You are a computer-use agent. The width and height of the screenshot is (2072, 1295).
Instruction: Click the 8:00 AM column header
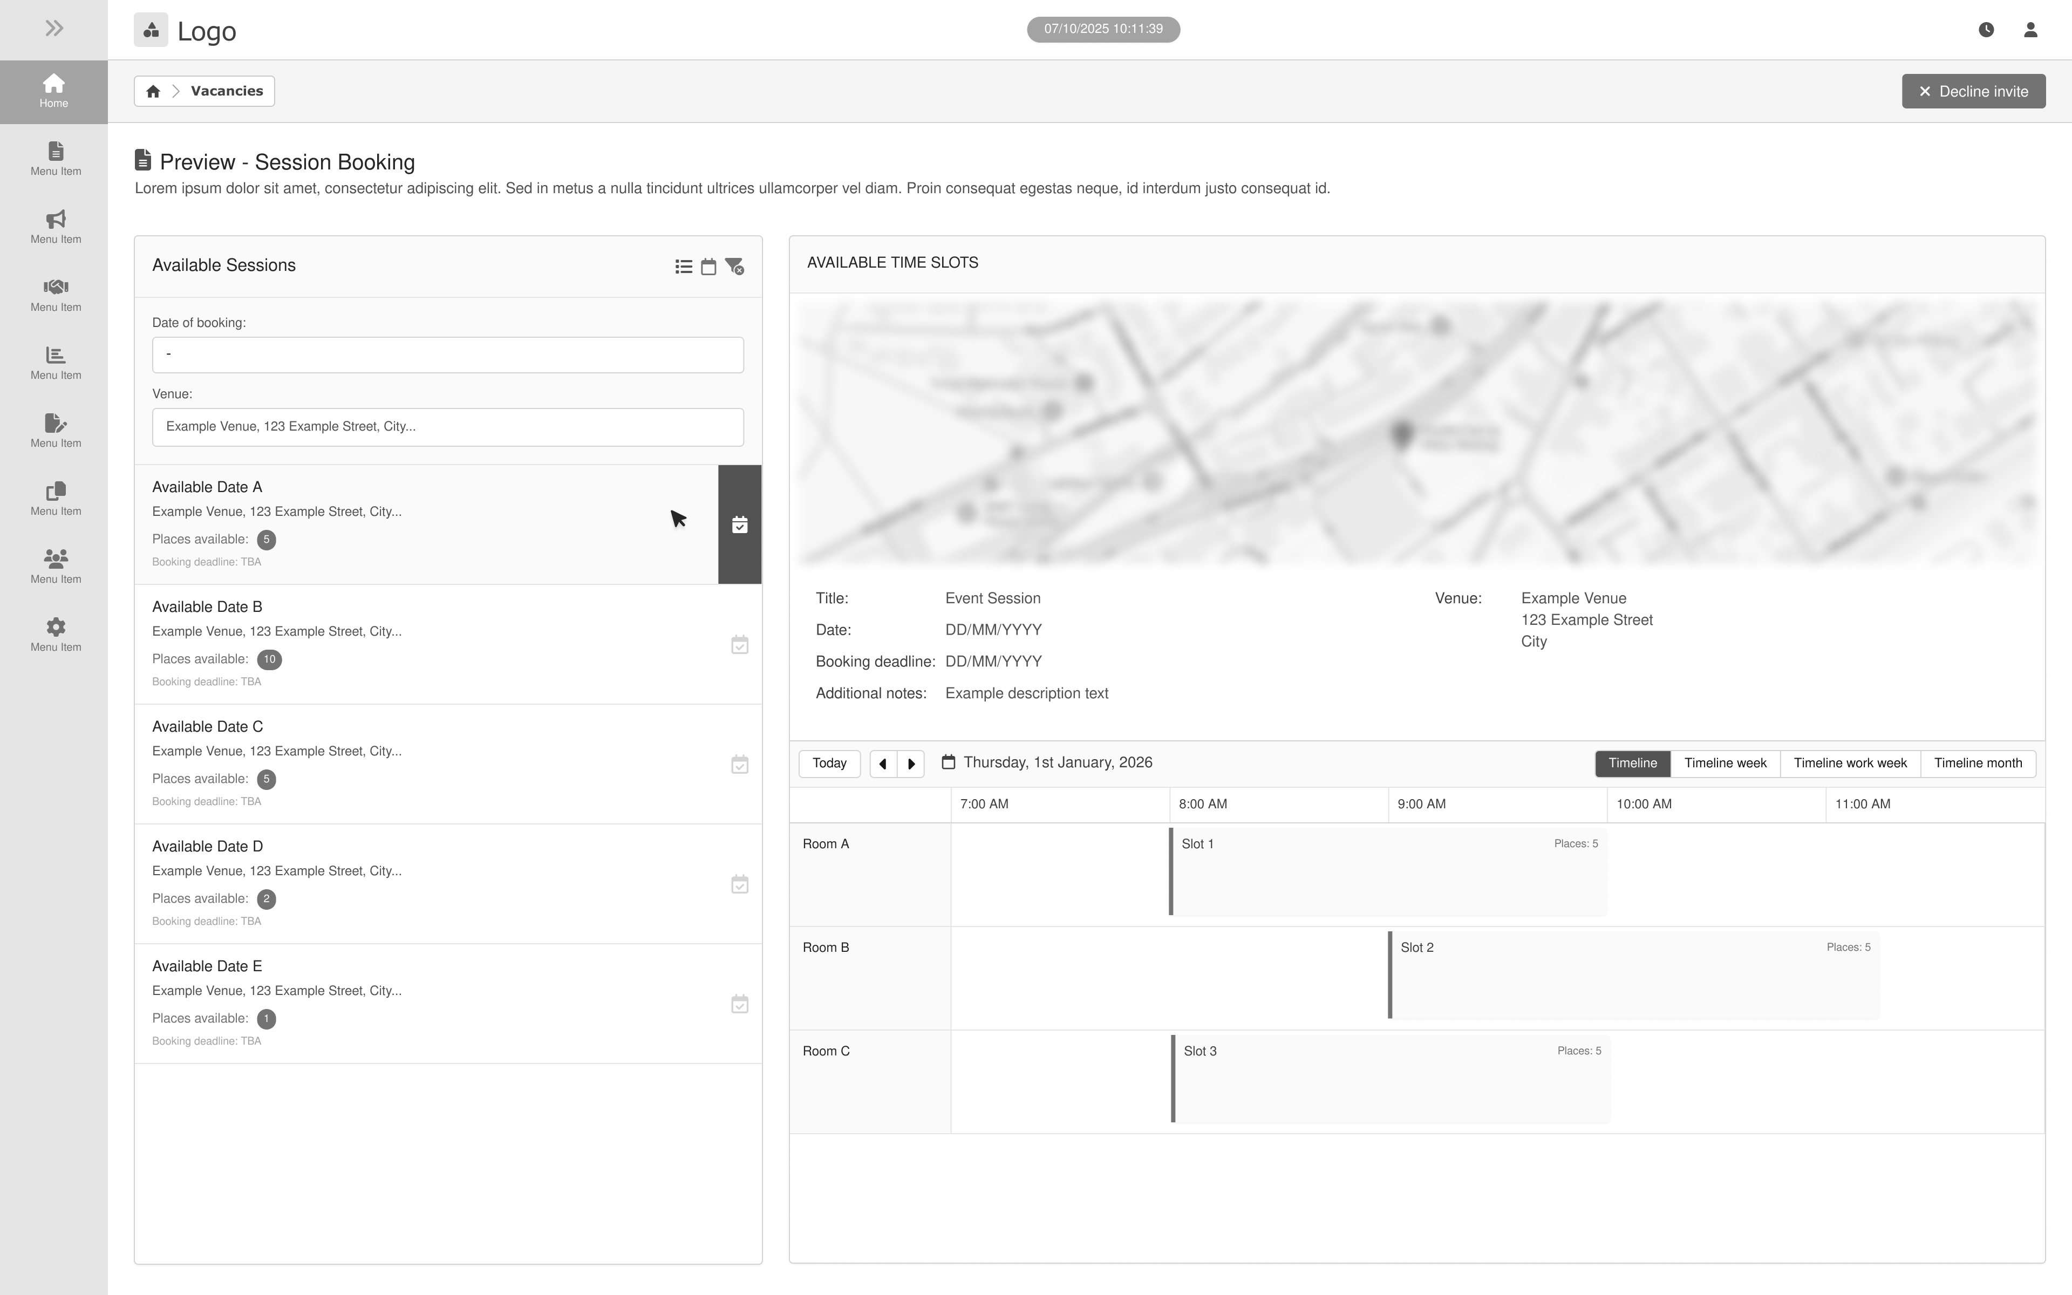click(1279, 804)
